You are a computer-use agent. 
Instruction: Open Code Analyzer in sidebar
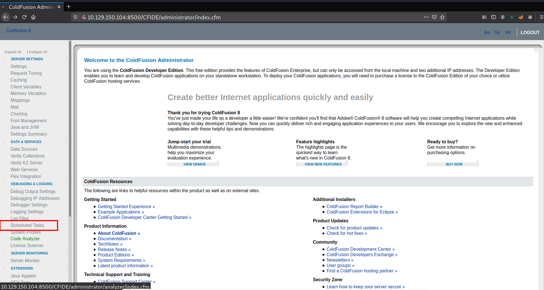pyautogui.click(x=25, y=239)
